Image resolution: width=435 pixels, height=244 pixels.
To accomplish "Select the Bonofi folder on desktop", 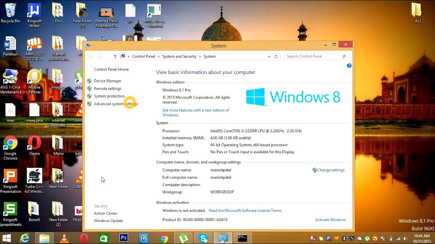I will click(x=34, y=212).
